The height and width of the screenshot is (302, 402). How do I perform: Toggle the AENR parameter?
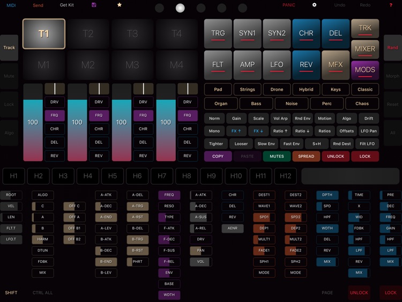233,228
